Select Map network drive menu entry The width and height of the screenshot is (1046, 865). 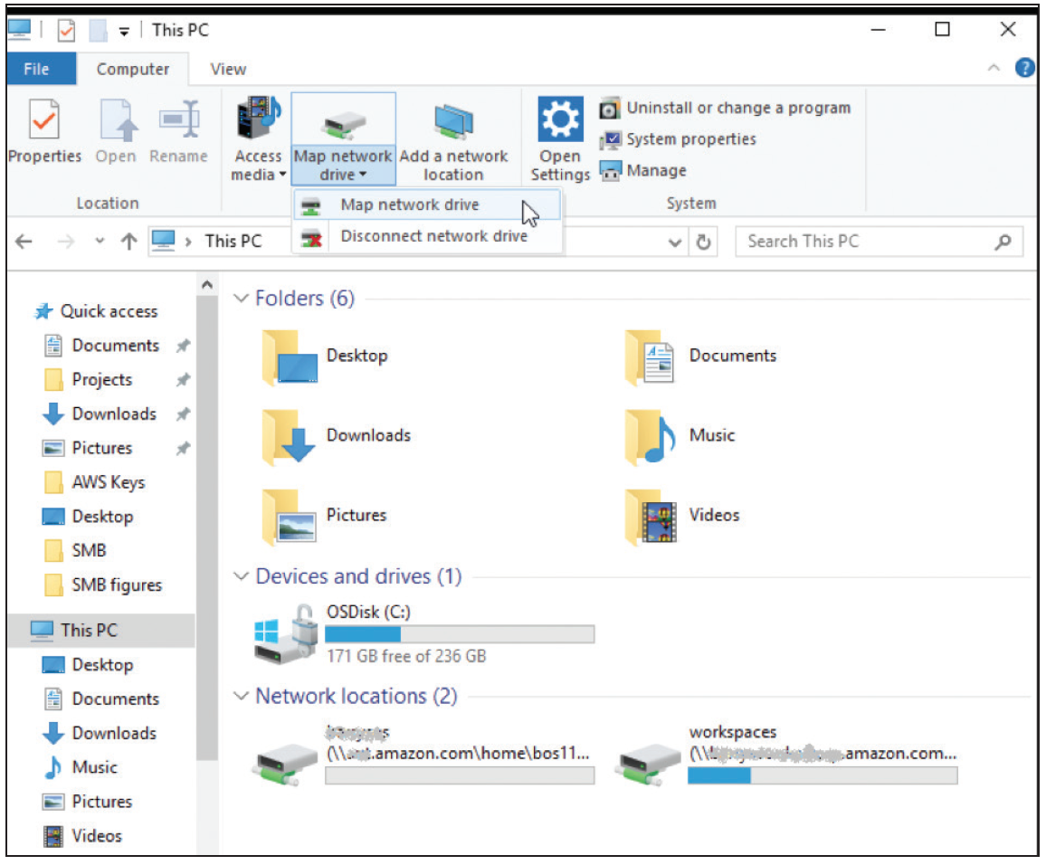[x=409, y=204]
